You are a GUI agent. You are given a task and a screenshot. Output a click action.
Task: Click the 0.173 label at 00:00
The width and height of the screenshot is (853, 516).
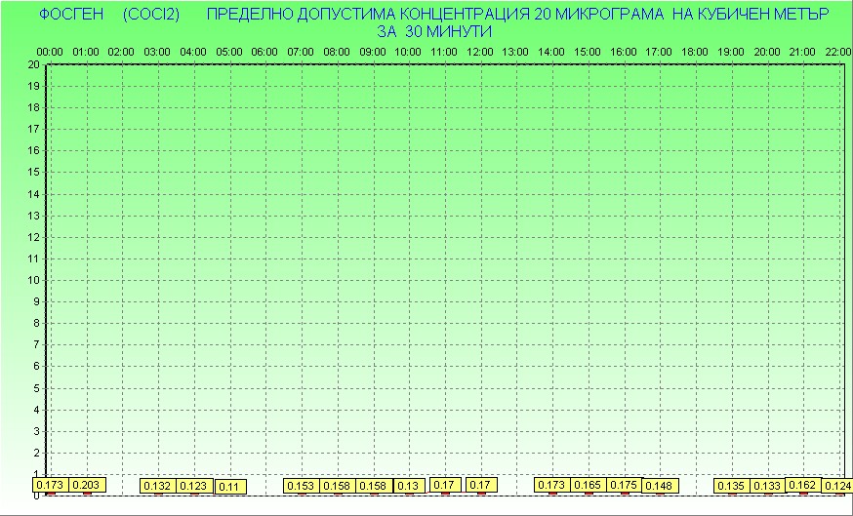pyautogui.click(x=51, y=485)
